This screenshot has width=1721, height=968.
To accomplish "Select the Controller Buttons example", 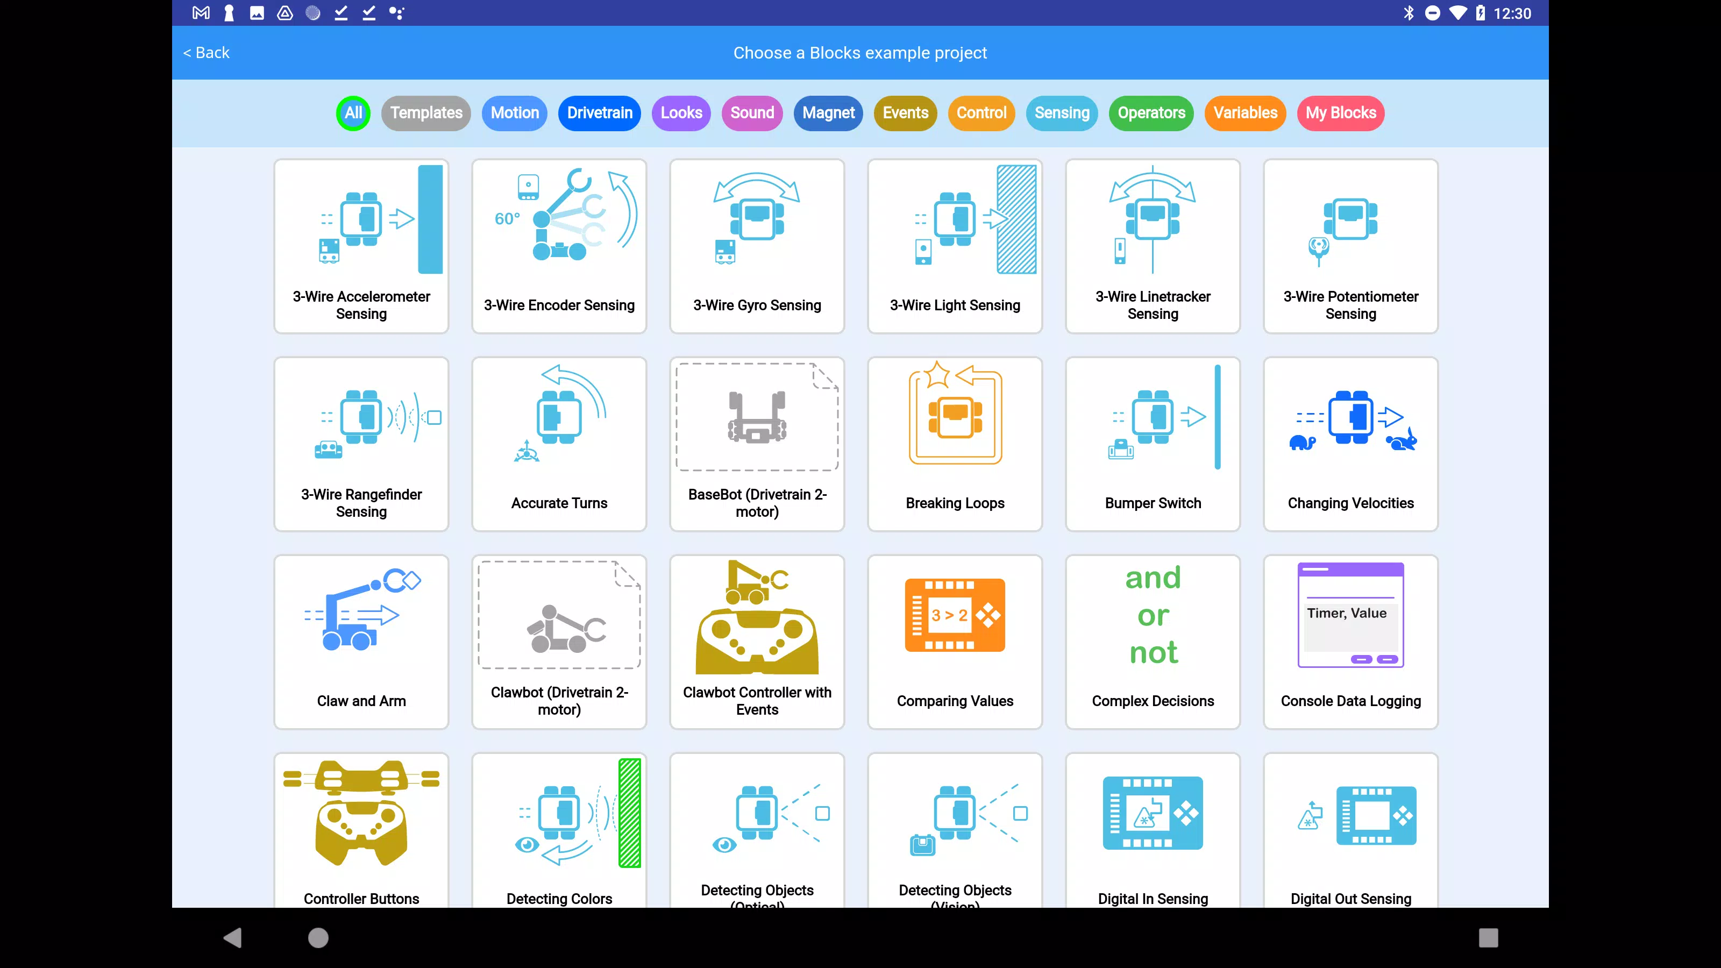I will (361, 830).
